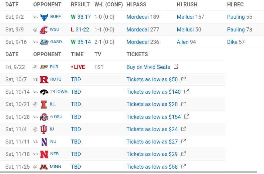The width and height of the screenshot is (264, 174).
Task: Click Tickets as low as $154
Action: pyautogui.click(x=154, y=117)
